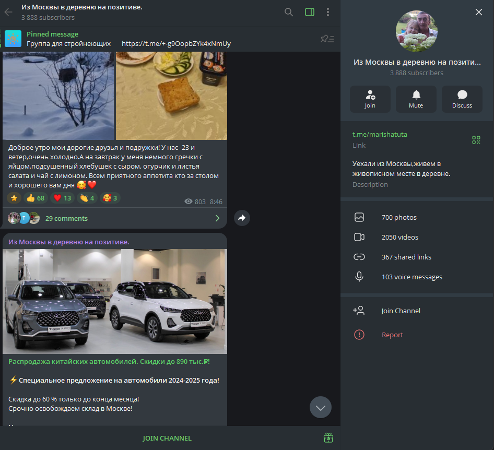Open Распродажа китайских автомобилей link
494x450 pixels.
click(109, 361)
